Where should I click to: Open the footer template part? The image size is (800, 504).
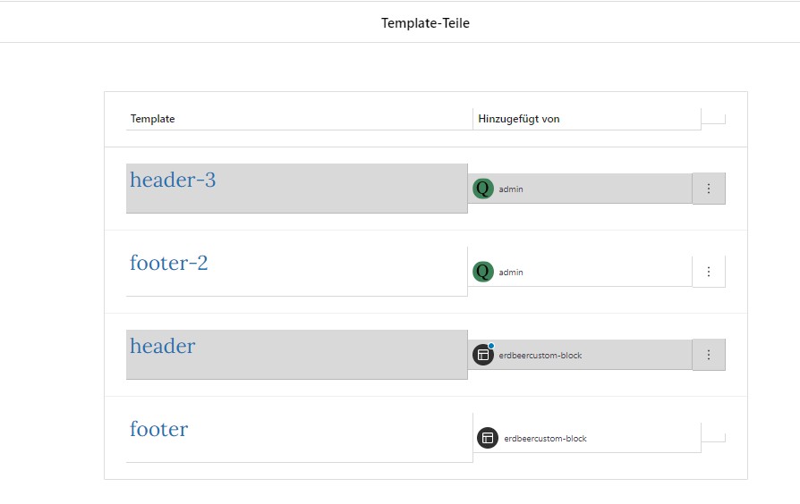coord(158,429)
